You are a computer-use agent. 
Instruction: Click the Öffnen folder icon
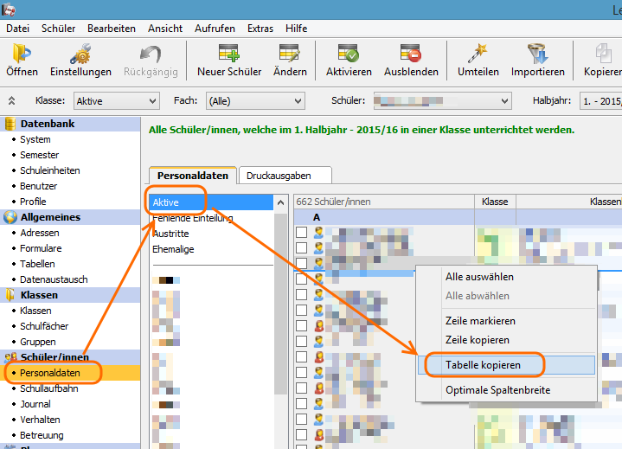22,55
